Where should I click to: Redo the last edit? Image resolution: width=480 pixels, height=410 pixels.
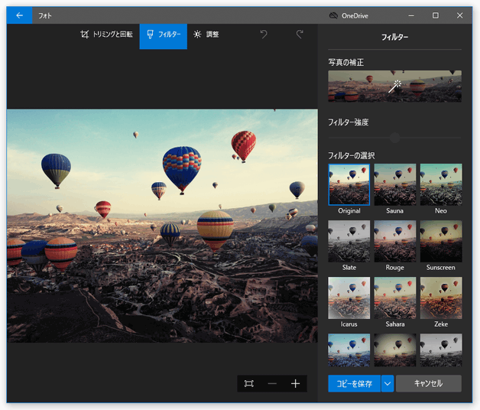pyautogui.click(x=300, y=34)
